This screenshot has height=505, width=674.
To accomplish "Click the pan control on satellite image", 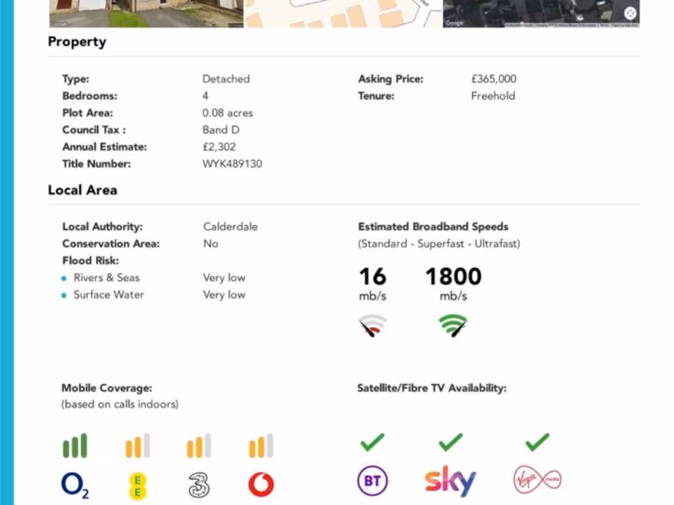I will [x=630, y=14].
